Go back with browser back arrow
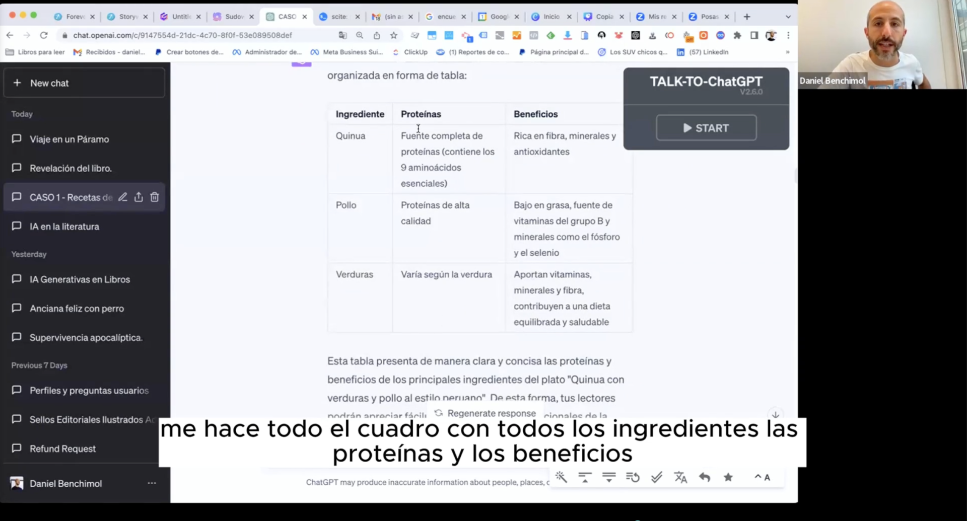967x521 pixels. coord(10,35)
